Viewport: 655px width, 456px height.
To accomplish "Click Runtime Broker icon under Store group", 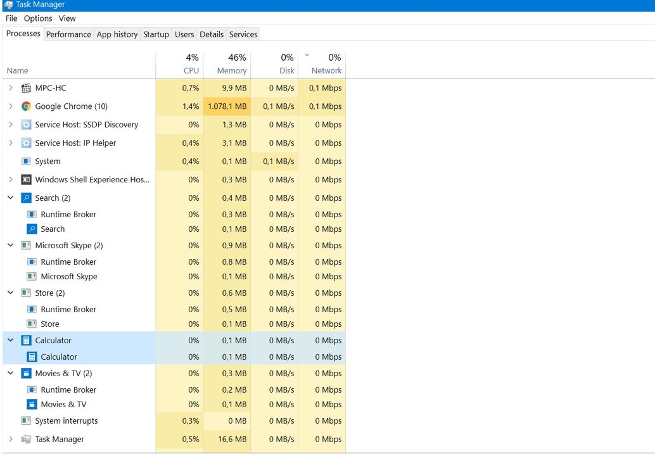I will (32, 310).
